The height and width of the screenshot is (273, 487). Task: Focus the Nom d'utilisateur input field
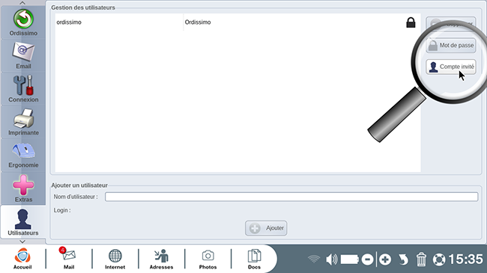pyautogui.click(x=291, y=197)
